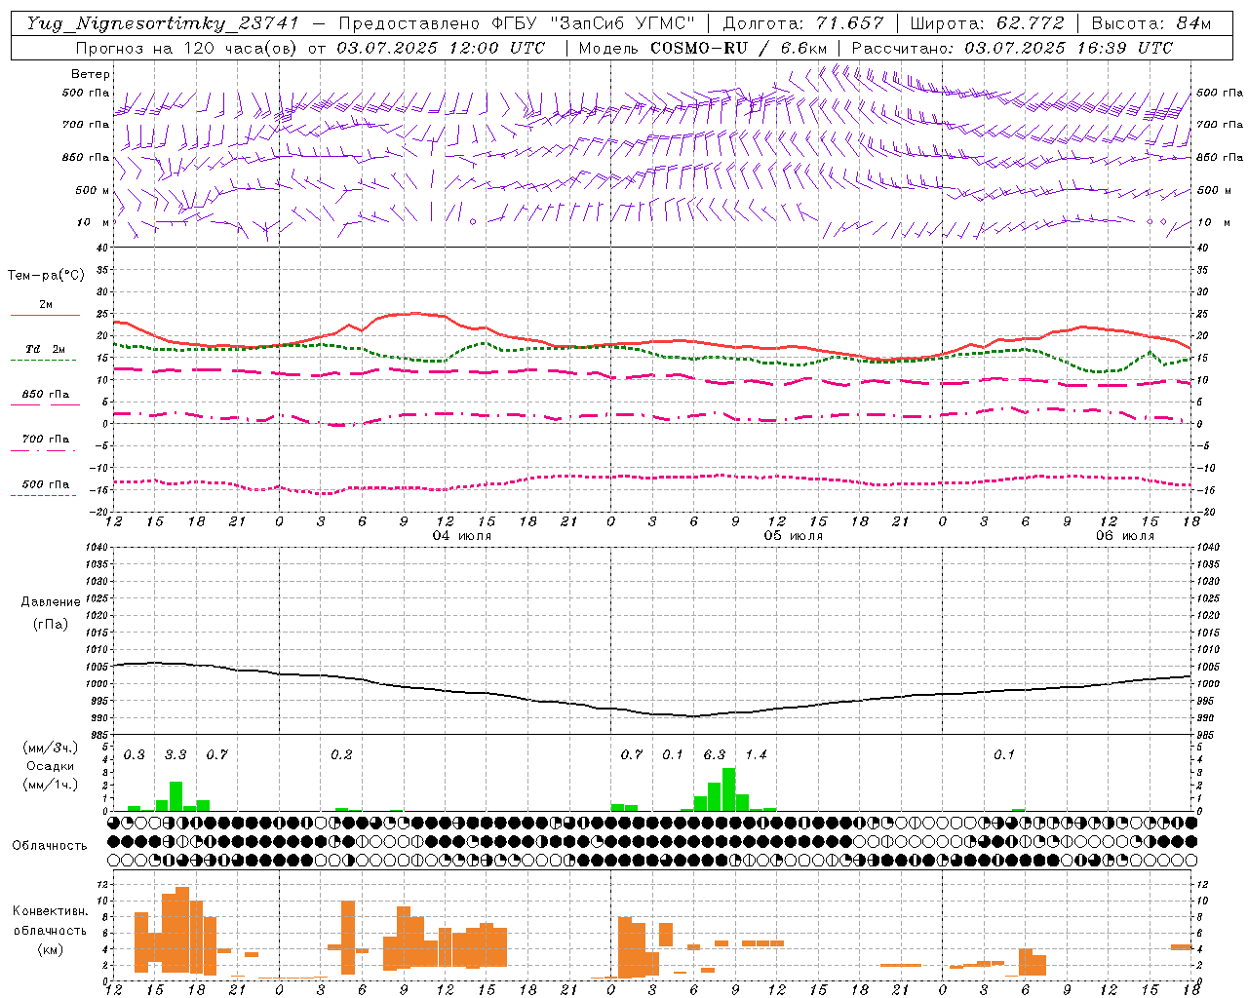1248x998 pixels.
Task: Click the 'Осадки' precipitation label
Action: (50, 766)
